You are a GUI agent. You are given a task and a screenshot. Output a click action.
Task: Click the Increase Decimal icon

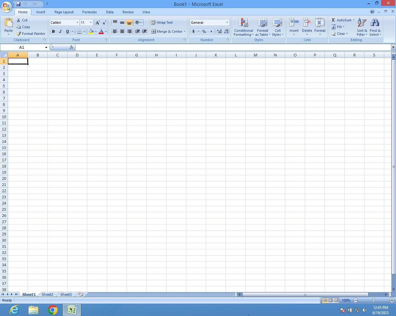coord(219,31)
